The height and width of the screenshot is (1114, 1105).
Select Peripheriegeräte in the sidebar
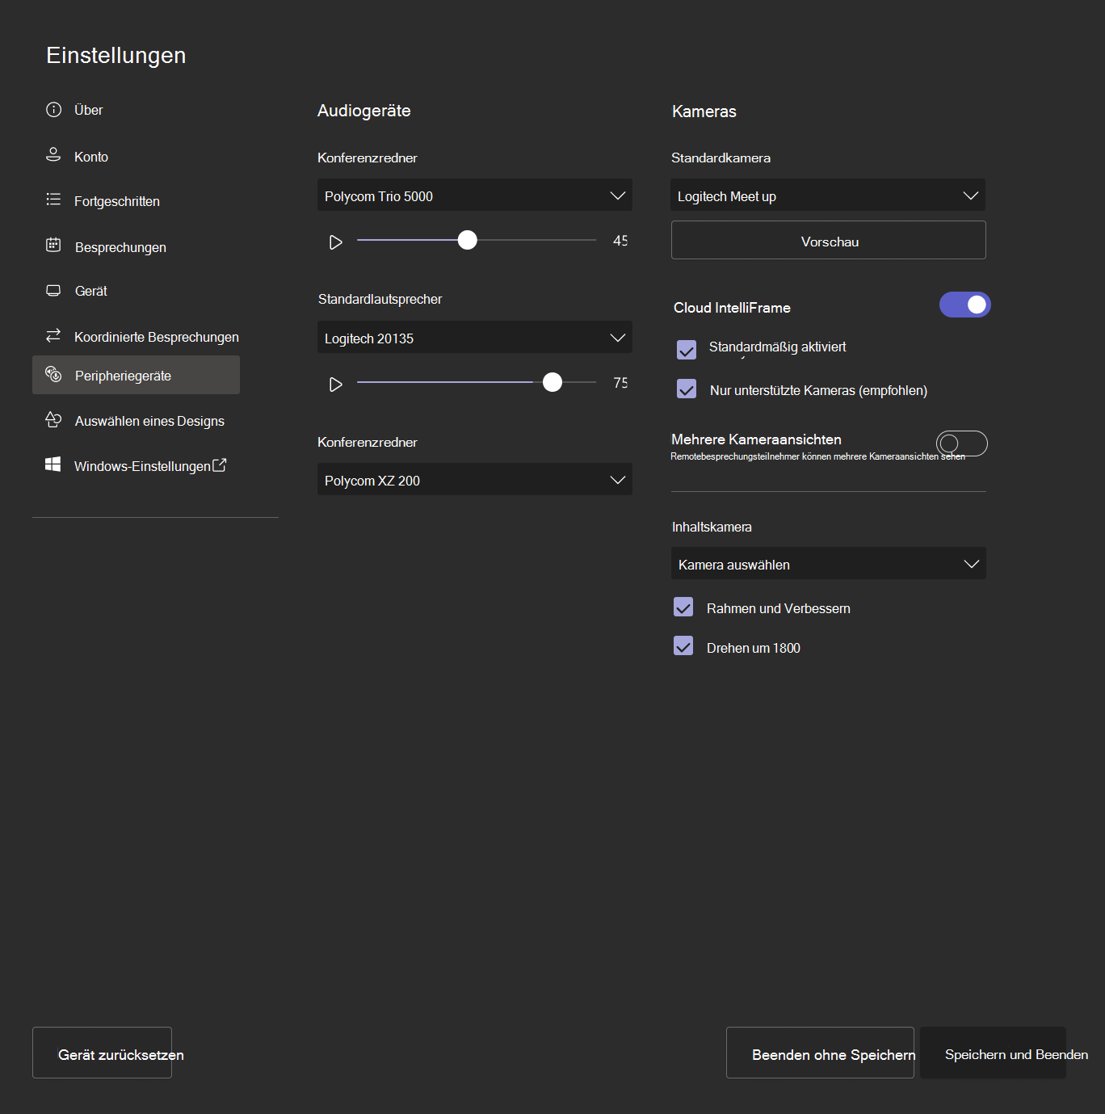point(136,375)
